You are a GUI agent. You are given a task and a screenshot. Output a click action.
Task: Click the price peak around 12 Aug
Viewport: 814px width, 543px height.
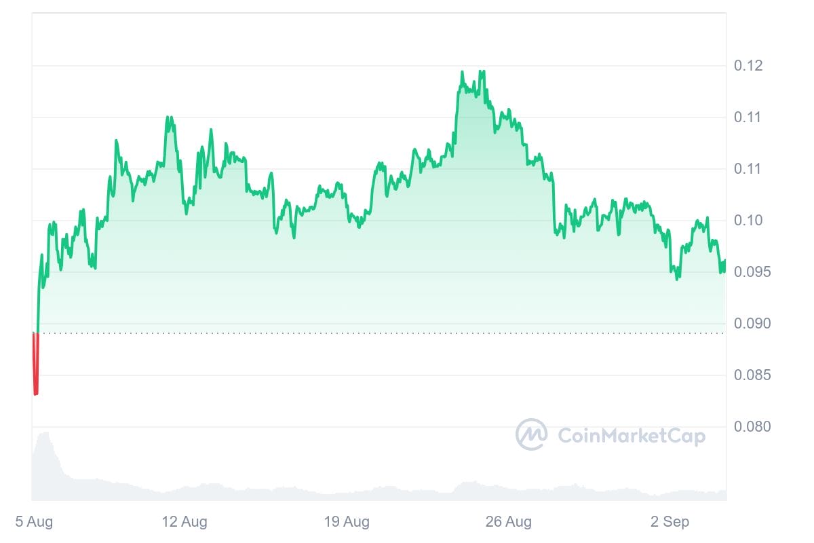coord(168,118)
